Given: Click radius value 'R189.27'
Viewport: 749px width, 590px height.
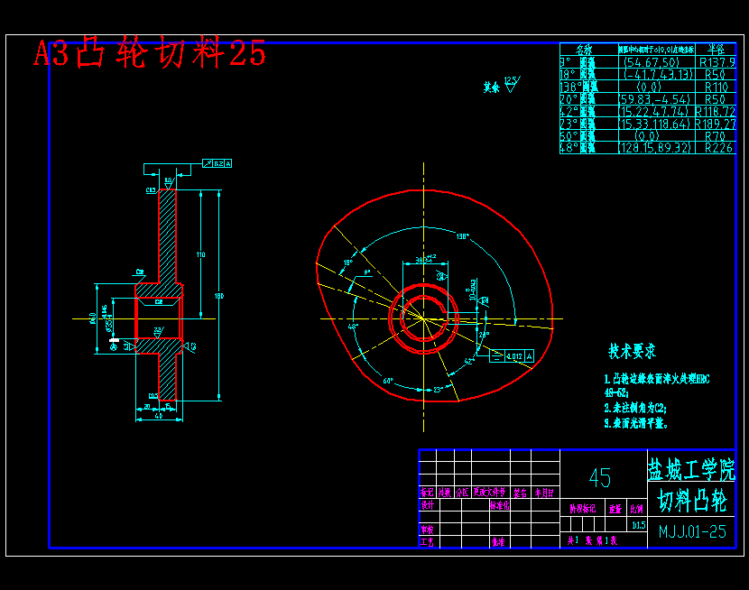Looking at the screenshot, I should click(716, 124).
